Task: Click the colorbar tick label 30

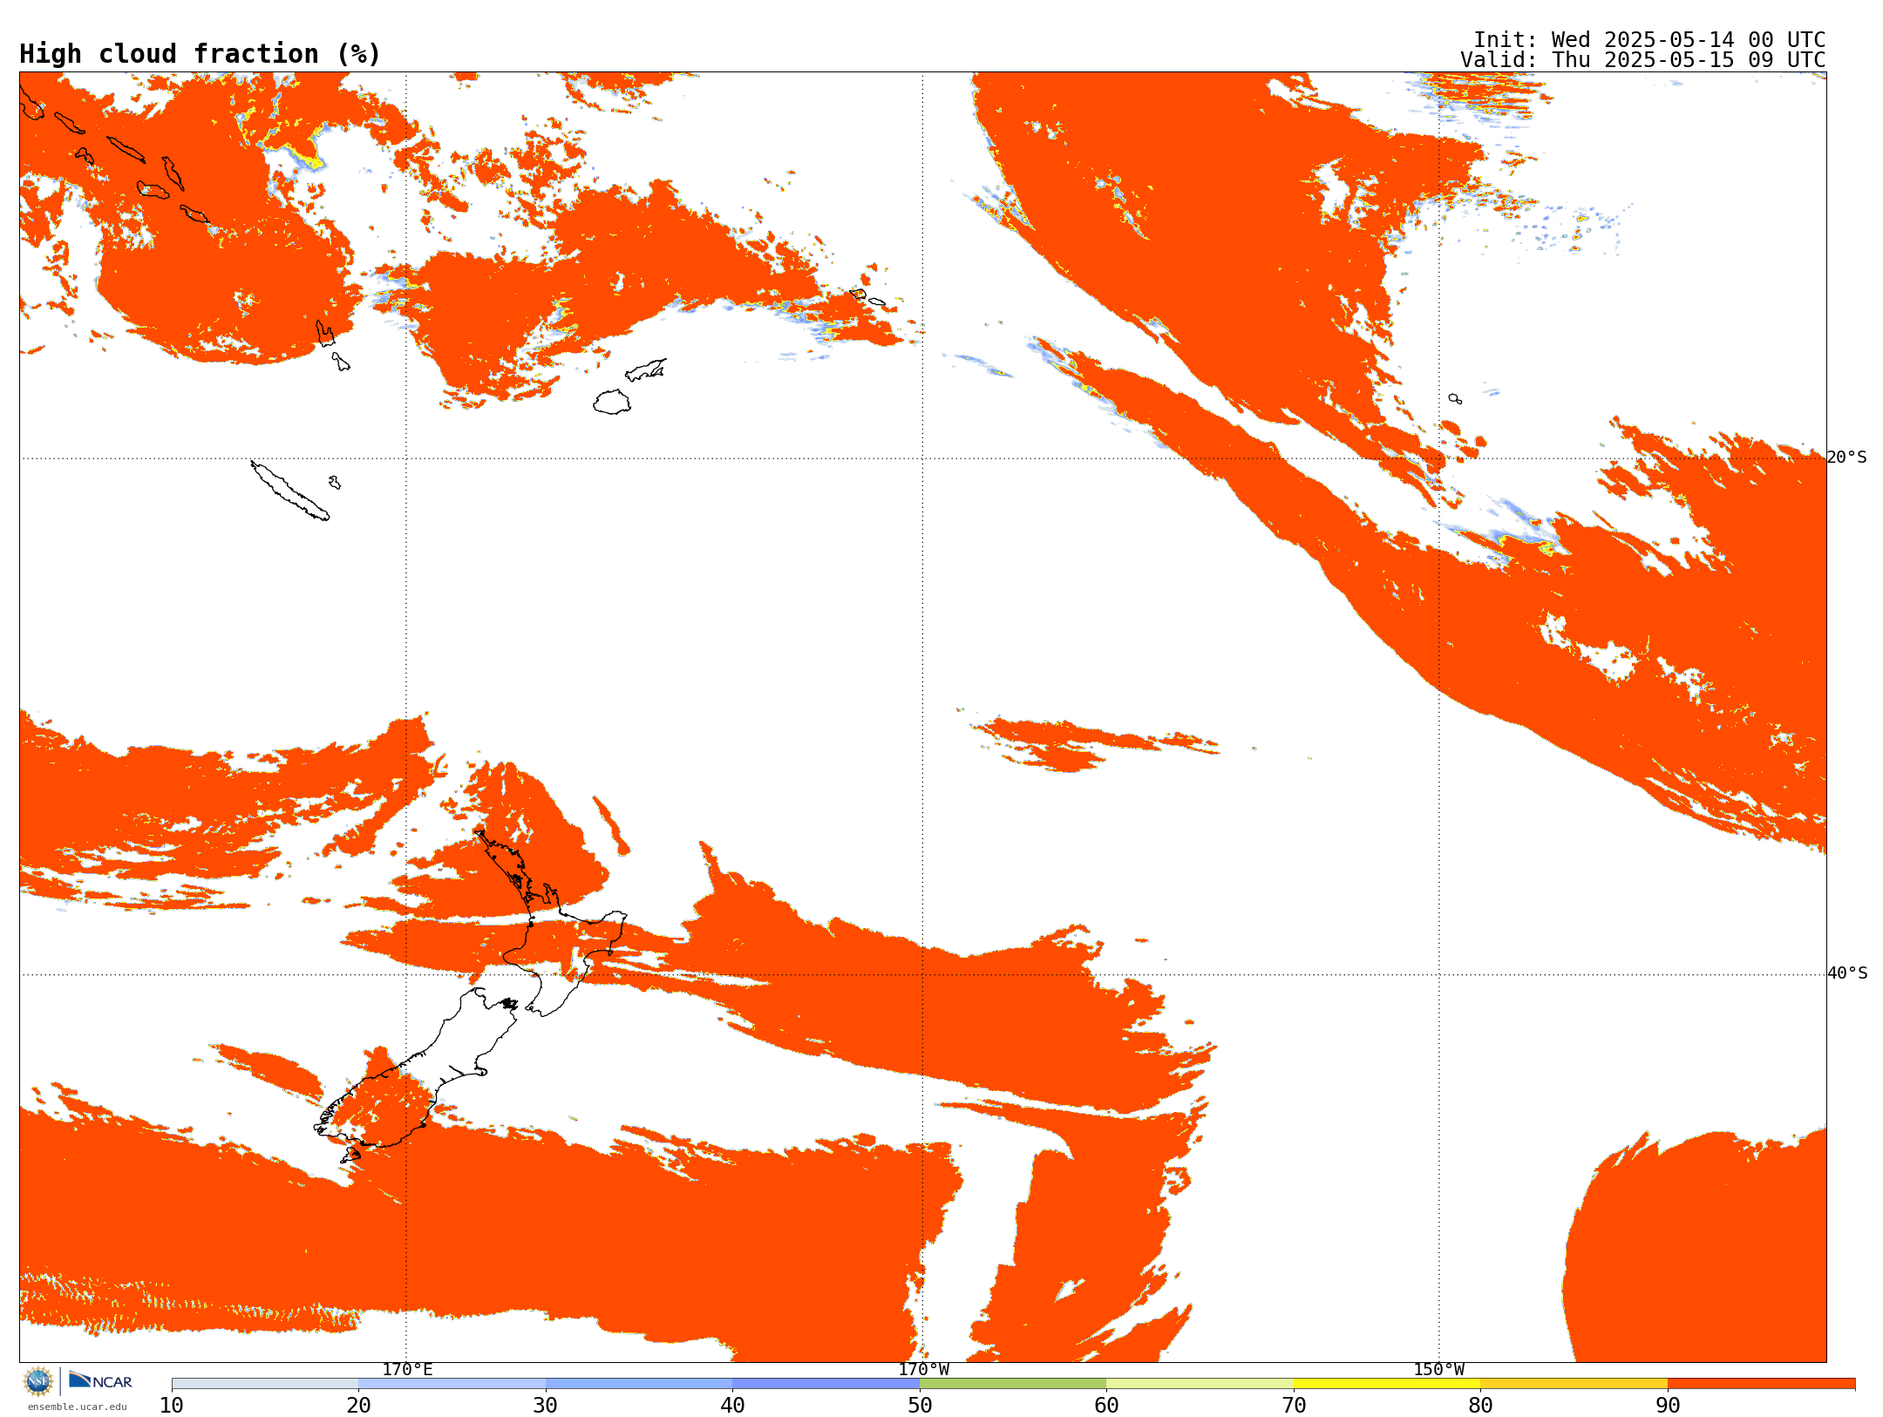Action: click(x=546, y=1406)
